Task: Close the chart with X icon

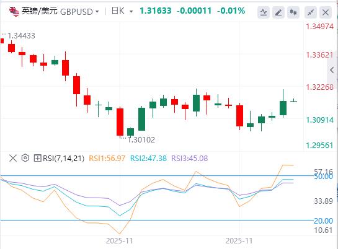Action: click(326, 12)
